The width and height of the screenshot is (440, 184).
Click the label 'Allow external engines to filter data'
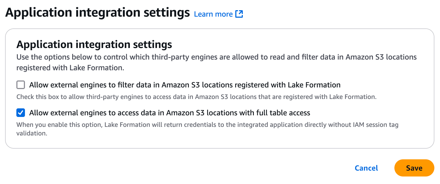(x=185, y=85)
